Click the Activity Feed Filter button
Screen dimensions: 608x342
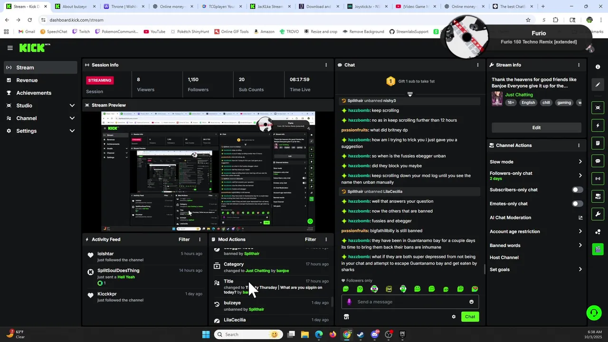184,239
